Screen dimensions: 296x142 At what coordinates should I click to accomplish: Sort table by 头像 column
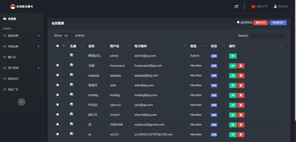77,46
